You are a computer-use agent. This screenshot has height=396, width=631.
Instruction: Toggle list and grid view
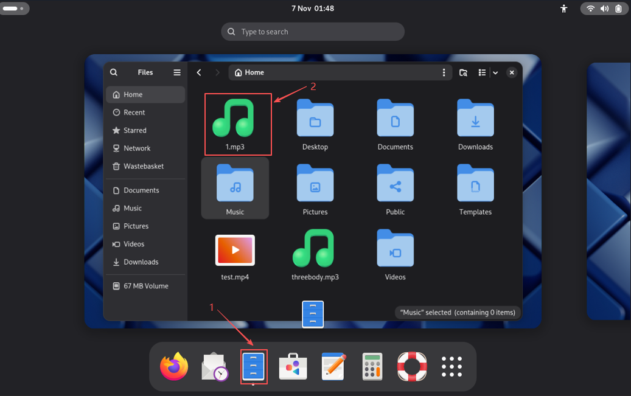coord(482,72)
